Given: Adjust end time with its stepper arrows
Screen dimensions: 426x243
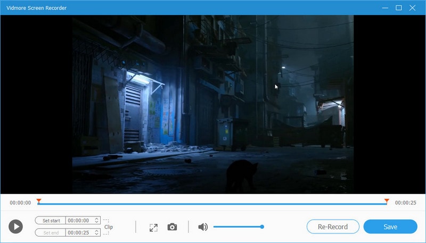Looking at the screenshot, I should point(97,233).
